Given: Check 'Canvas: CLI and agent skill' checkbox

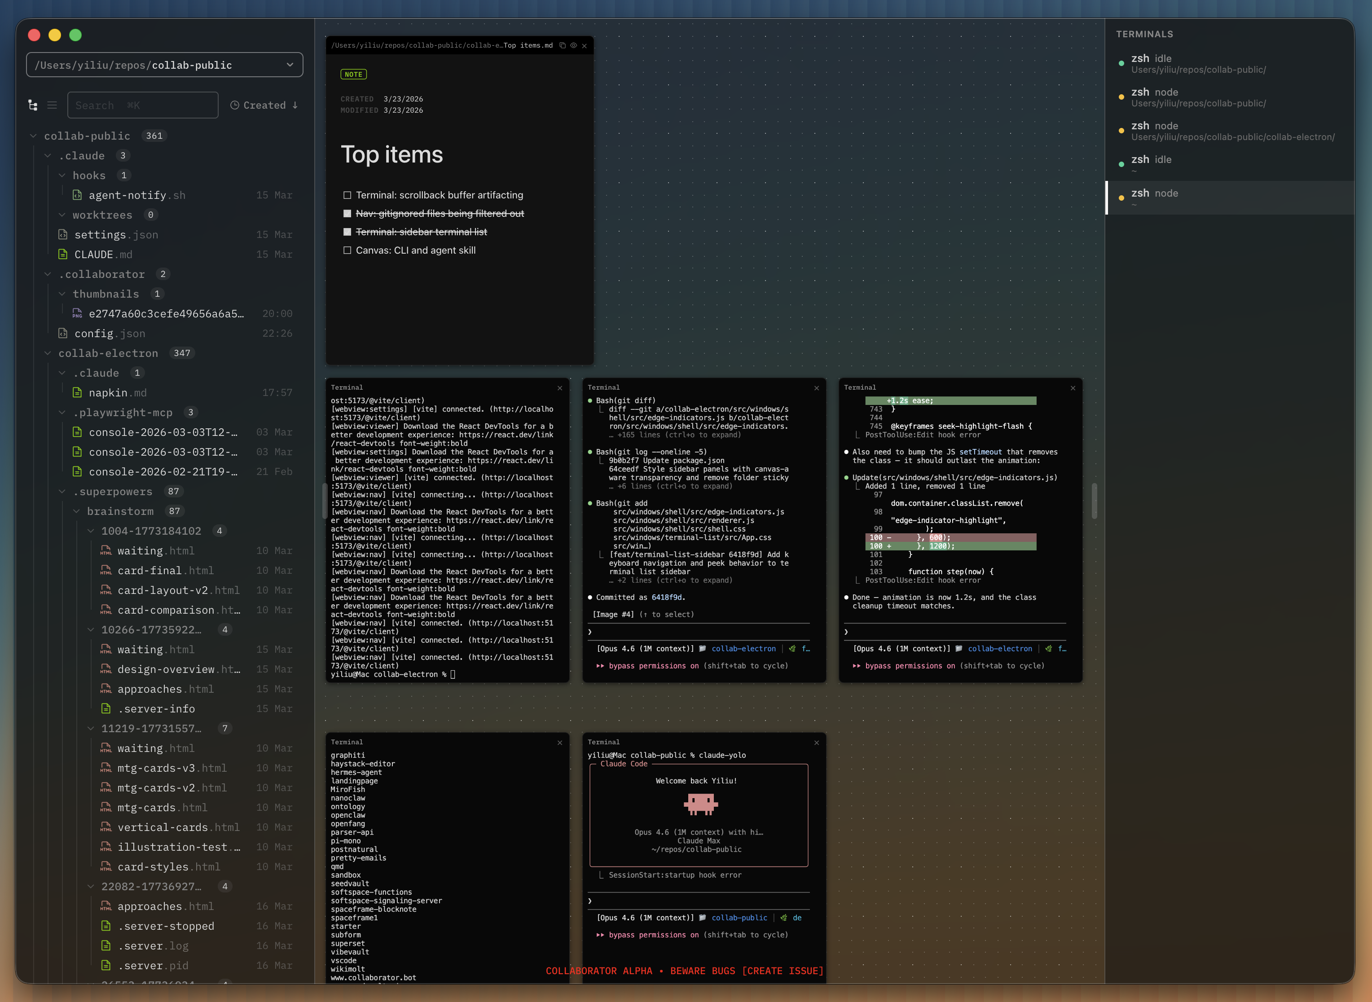Looking at the screenshot, I should (x=347, y=250).
